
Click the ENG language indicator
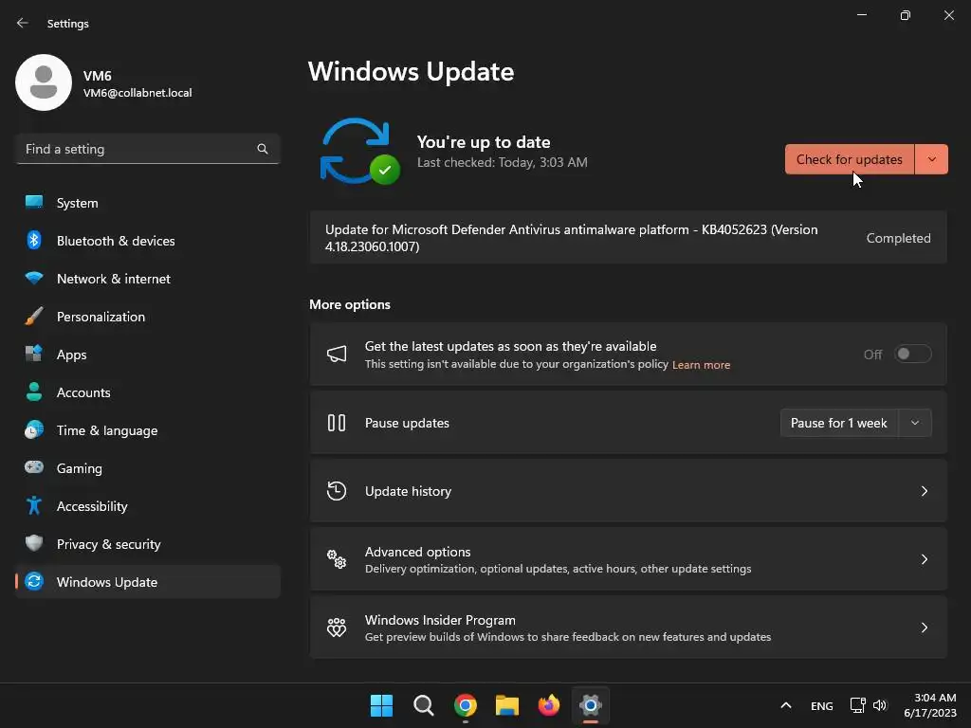(x=821, y=705)
